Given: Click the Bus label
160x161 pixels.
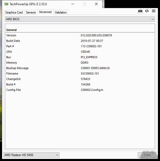Looking at the screenshot, I should click(x=9, y=57).
